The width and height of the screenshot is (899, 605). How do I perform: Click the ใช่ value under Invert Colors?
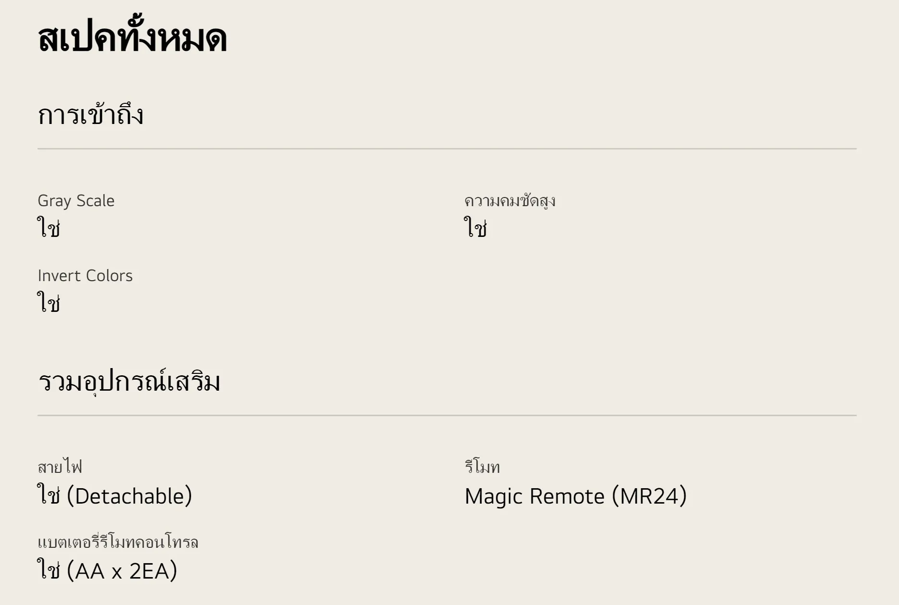tap(49, 303)
